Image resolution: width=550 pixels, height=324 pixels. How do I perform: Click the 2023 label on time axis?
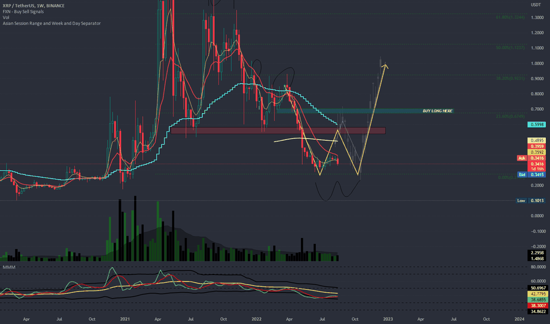point(388,319)
